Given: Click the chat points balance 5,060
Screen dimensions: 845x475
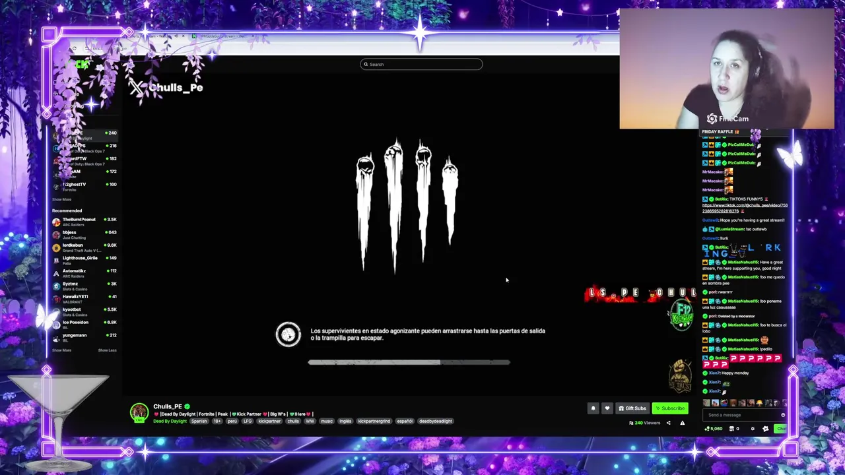Looking at the screenshot, I should tap(714, 429).
